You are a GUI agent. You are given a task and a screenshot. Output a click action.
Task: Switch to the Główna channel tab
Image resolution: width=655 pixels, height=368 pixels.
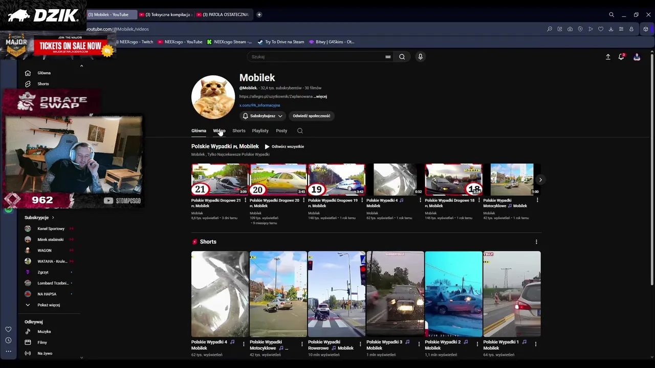point(199,131)
